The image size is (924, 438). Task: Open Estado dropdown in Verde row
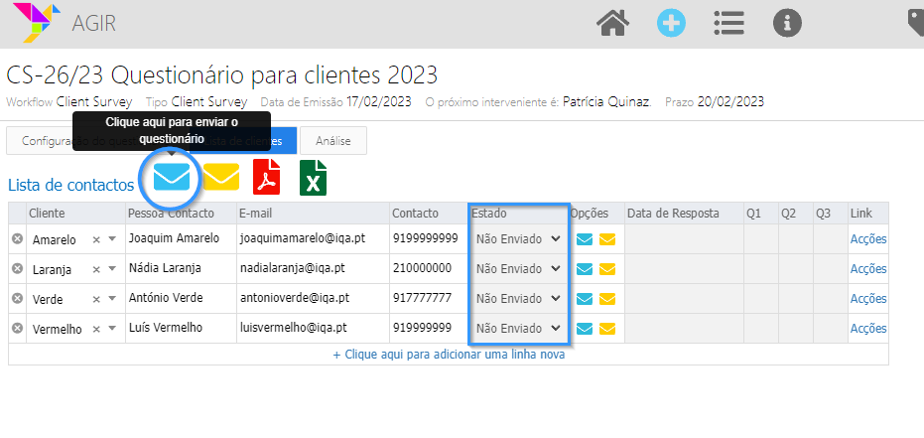518,298
